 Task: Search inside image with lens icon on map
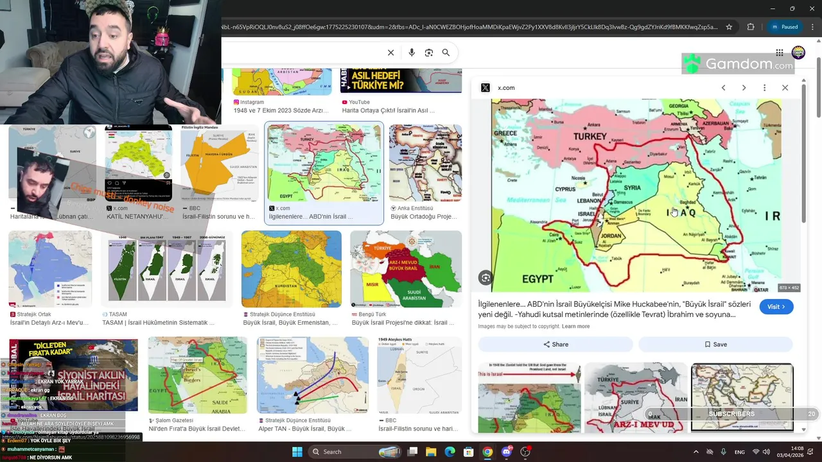[485, 278]
